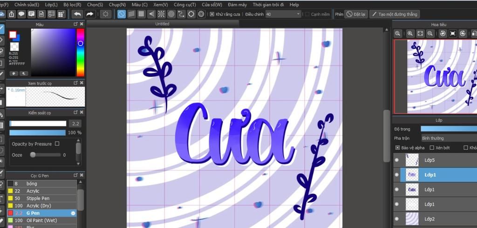477x228 pixels.
Task: Open the Điều chỉnh correction dropdown
Action: pos(283,14)
